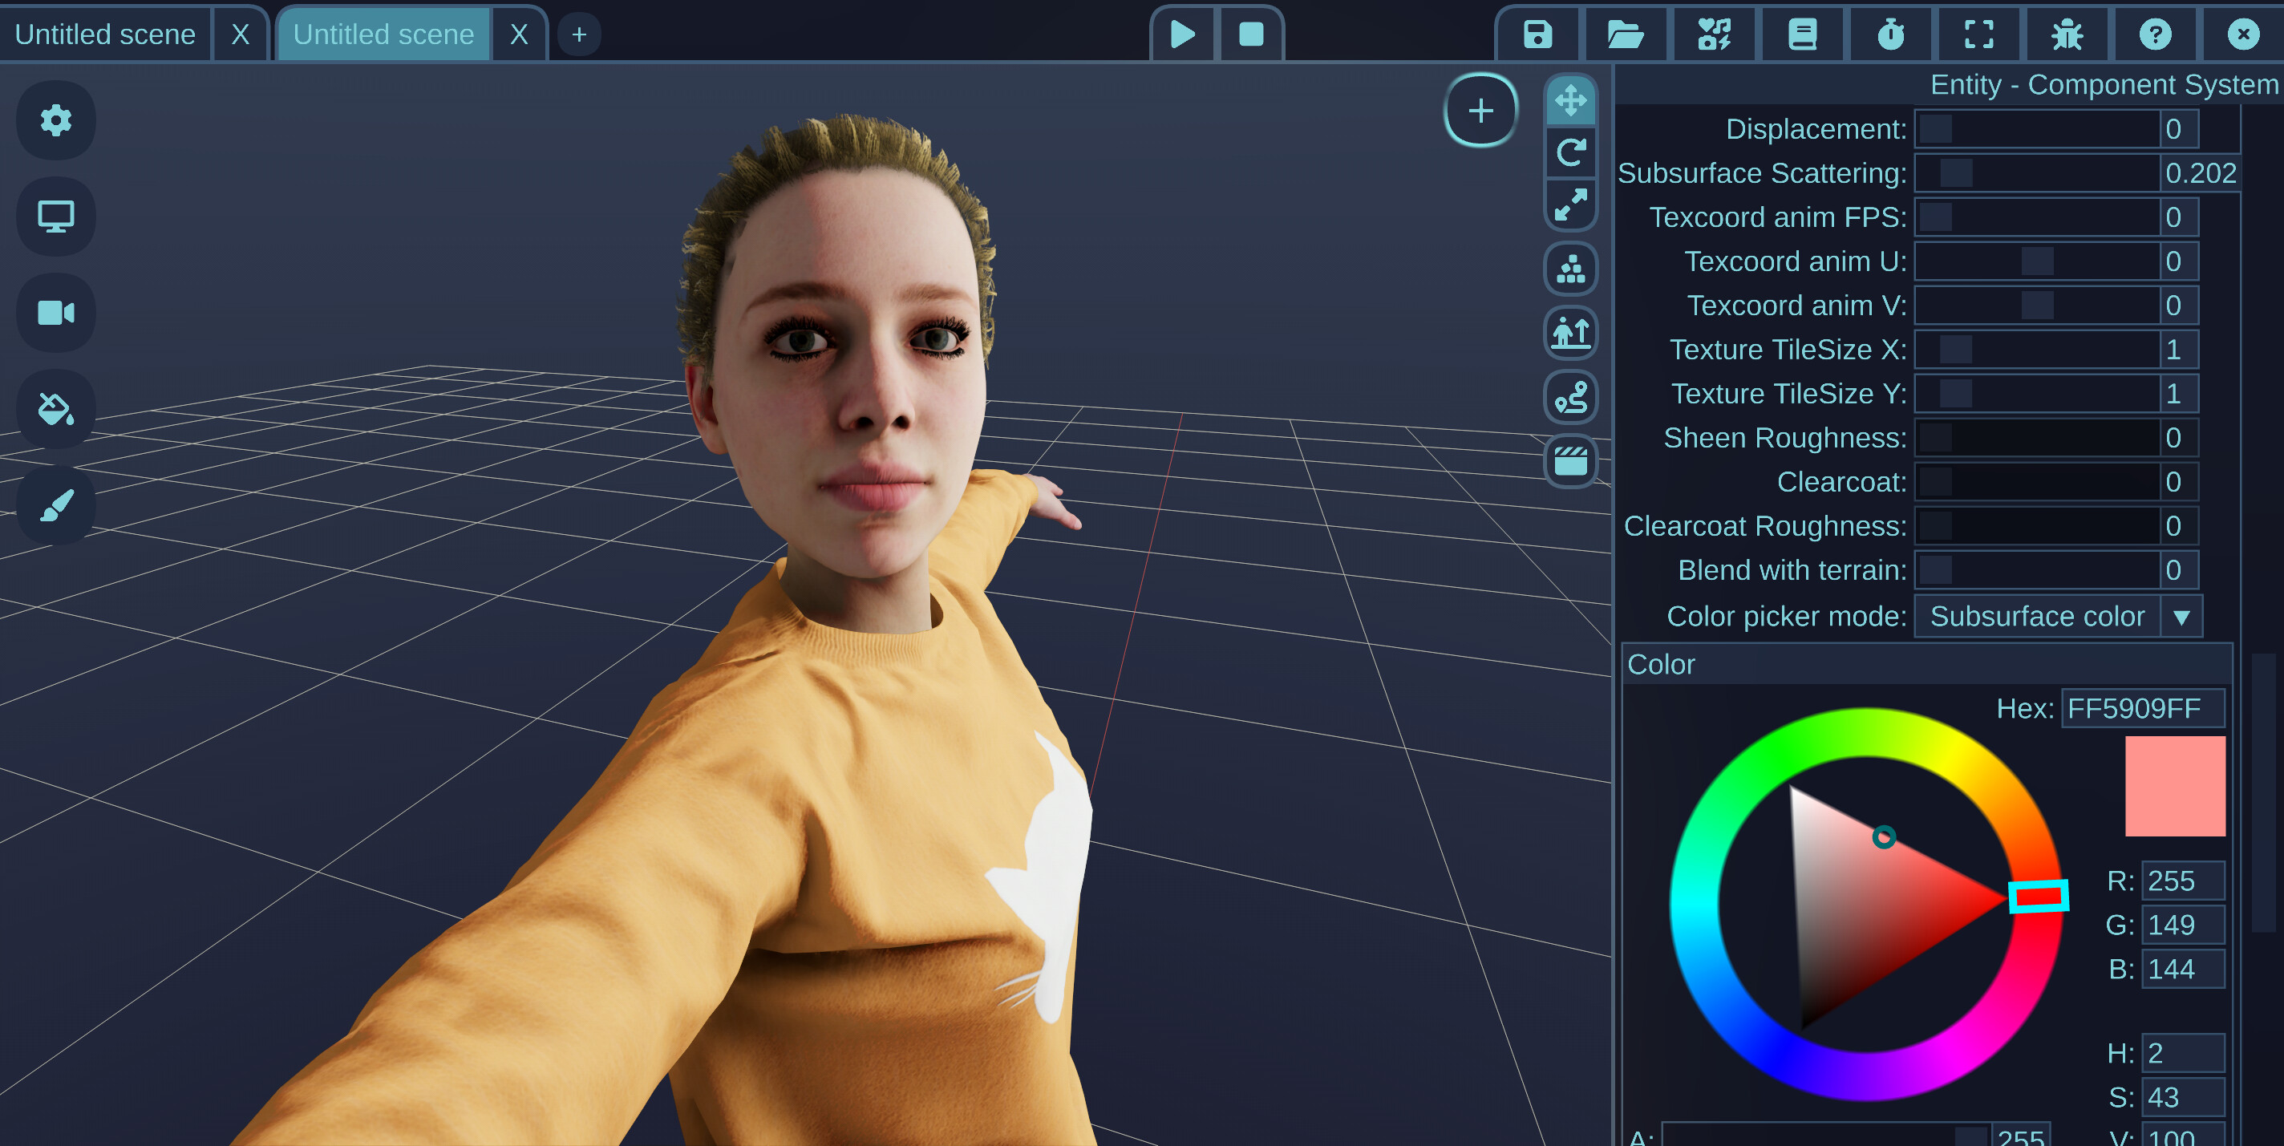Select the paint brush tool
Screen dimensions: 2284x1146
pyautogui.click(x=55, y=505)
